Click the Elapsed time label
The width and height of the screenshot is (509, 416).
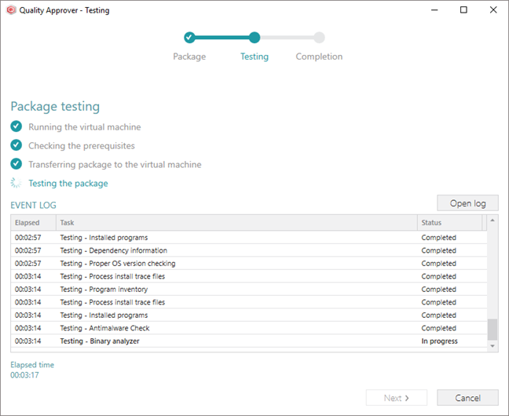tap(32, 365)
